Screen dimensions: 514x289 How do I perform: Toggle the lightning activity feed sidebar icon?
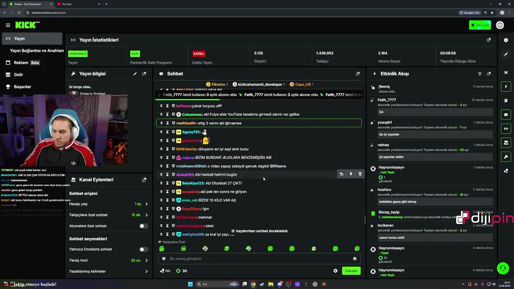pos(506,87)
